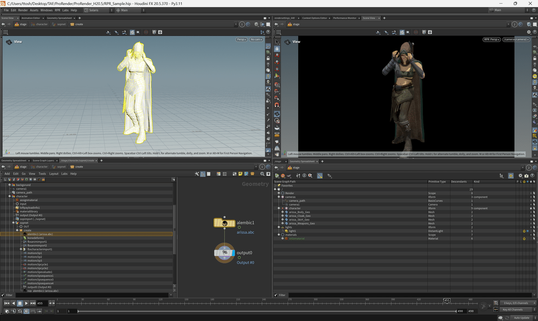
Task: Click the current frame number field
Action: pos(41,304)
